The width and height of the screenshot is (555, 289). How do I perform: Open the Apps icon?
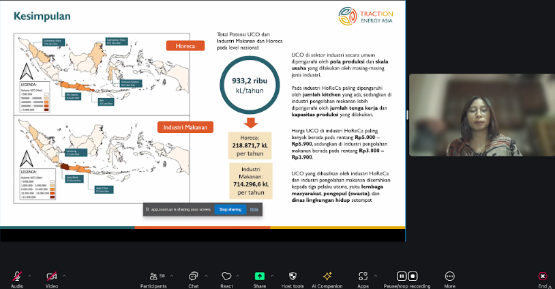pyautogui.click(x=363, y=276)
